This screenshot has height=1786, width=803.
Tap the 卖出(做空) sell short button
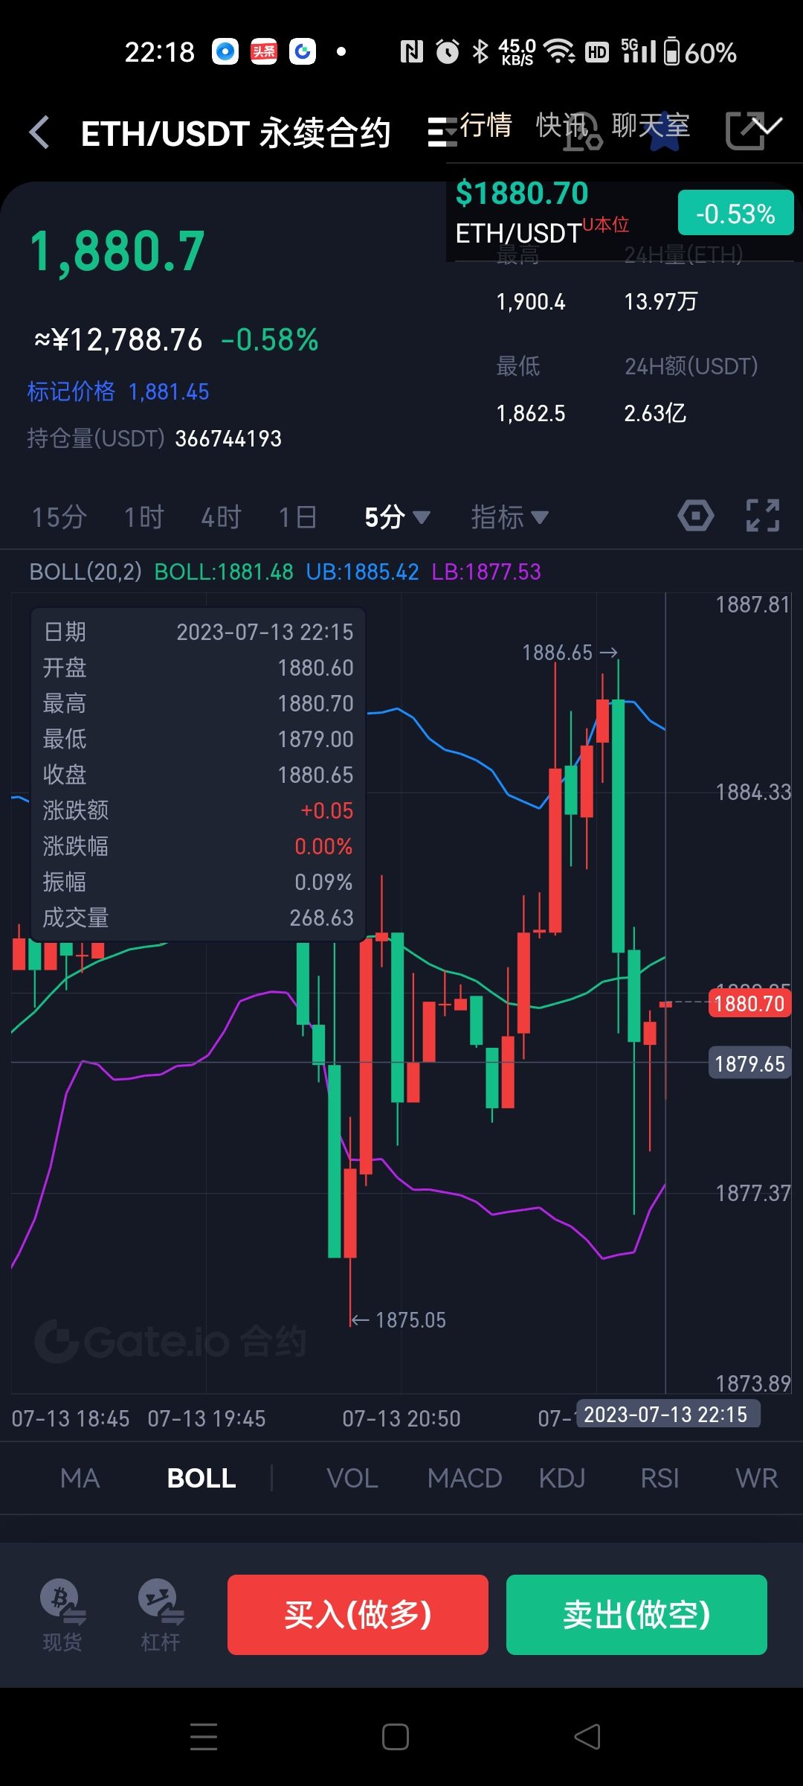point(636,1615)
